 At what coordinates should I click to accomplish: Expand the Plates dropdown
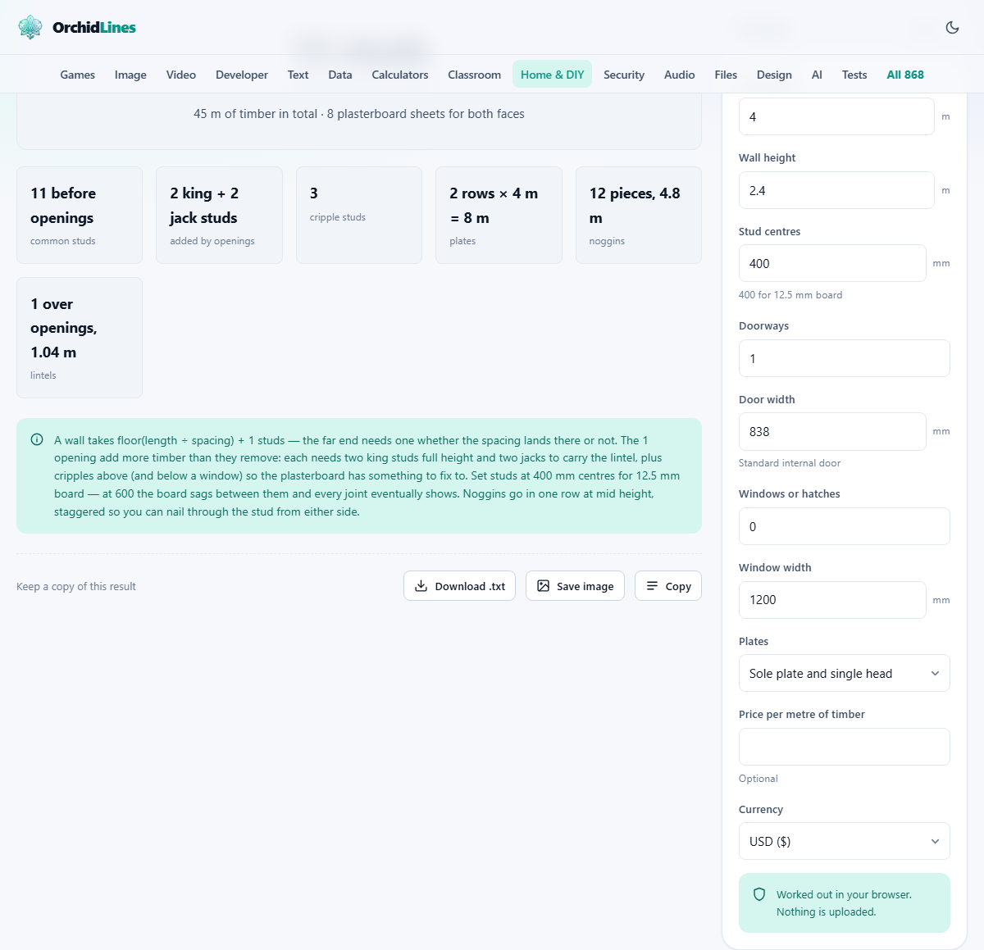click(844, 673)
